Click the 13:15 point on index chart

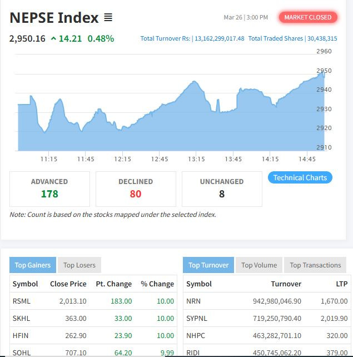[x=196, y=89]
